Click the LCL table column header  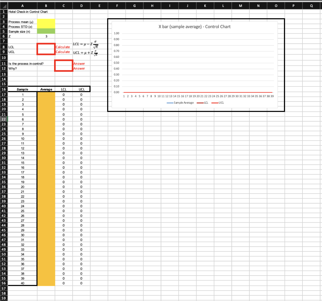(64, 89)
